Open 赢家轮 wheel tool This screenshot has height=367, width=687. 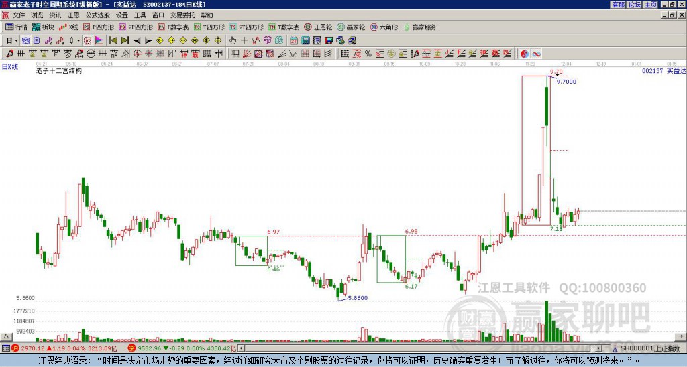tap(351, 27)
